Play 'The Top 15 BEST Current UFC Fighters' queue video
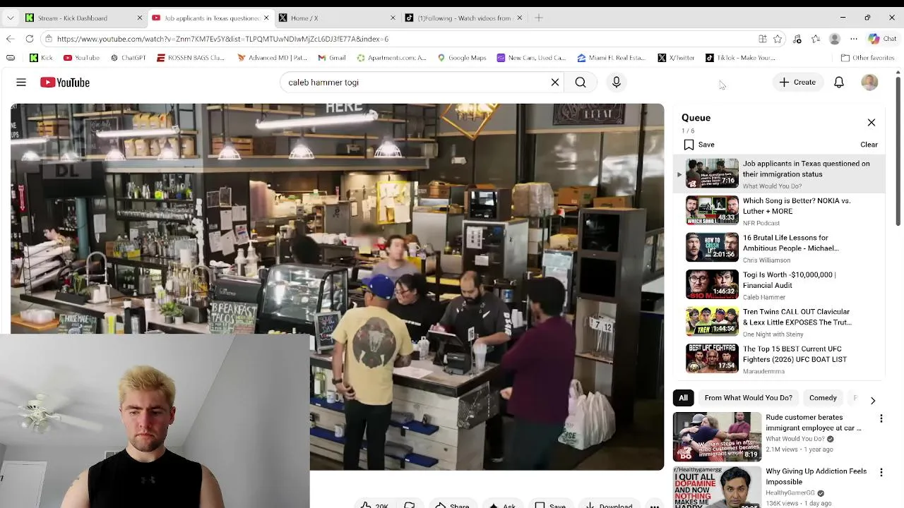Screen dimensions: 904x508 [x=779, y=359]
